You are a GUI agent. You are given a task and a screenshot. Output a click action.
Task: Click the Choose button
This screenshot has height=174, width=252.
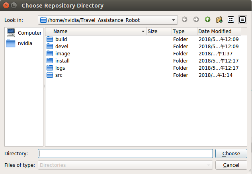231,153
